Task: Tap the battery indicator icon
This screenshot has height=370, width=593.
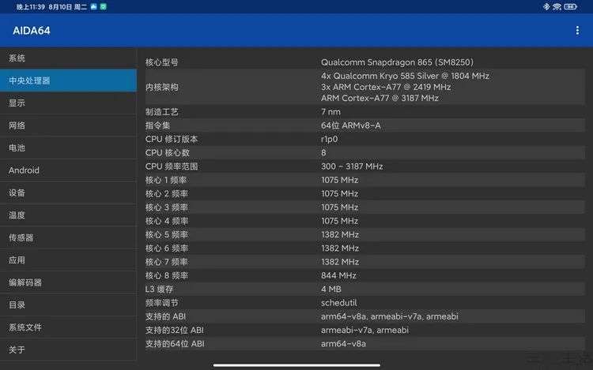Action: pyautogui.click(x=570, y=7)
